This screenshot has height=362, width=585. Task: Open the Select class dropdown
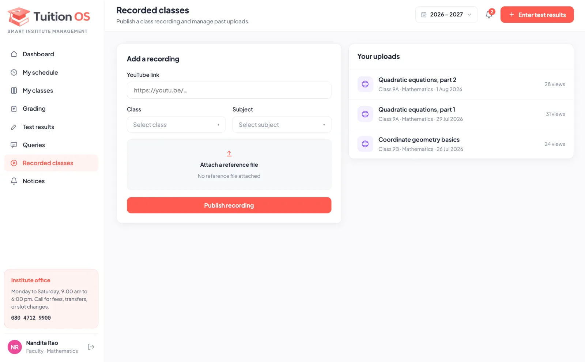(176, 125)
